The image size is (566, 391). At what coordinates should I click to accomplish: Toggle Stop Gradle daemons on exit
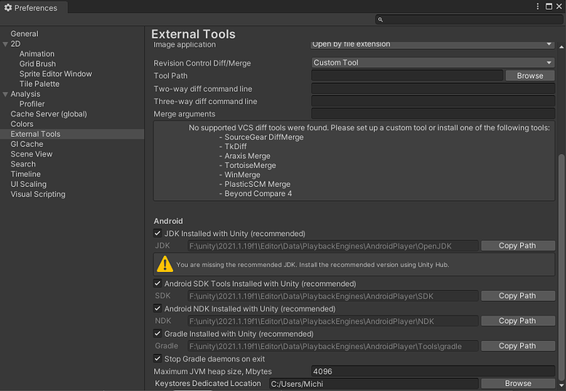tap(157, 359)
